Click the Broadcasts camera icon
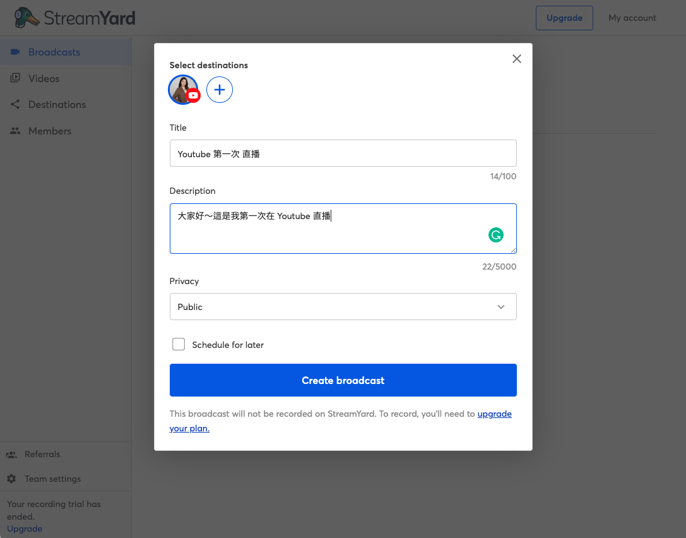The width and height of the screenshot is (686, 538). click(x=15, y=52)
